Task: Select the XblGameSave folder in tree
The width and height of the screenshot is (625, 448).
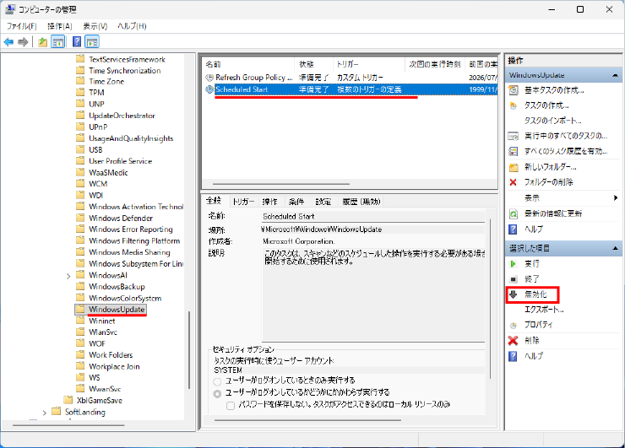Action: [x=100, y=400]
